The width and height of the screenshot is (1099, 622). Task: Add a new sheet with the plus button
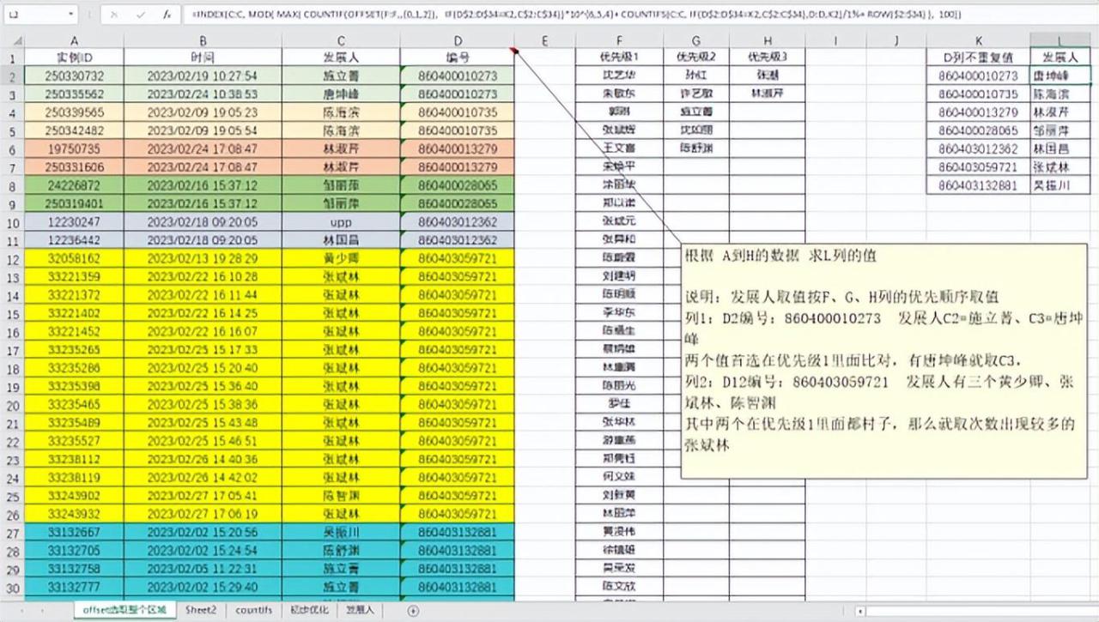[413, 611]
